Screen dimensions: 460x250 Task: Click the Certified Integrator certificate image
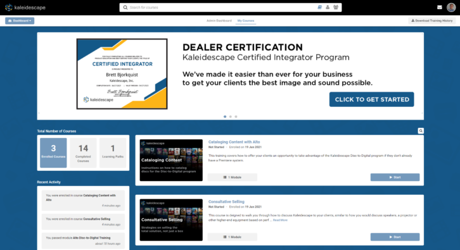(x=122, y=74)
